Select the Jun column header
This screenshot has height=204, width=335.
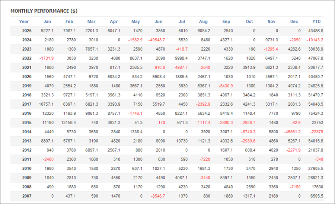pos(158,22)
